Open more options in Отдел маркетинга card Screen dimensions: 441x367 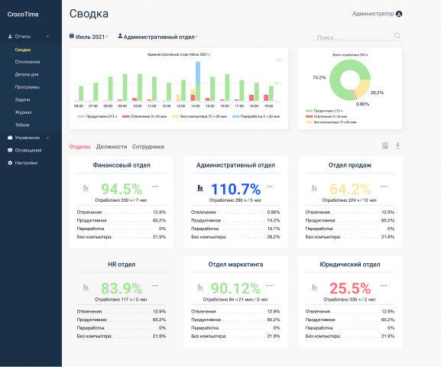click(x=270, y=285)
